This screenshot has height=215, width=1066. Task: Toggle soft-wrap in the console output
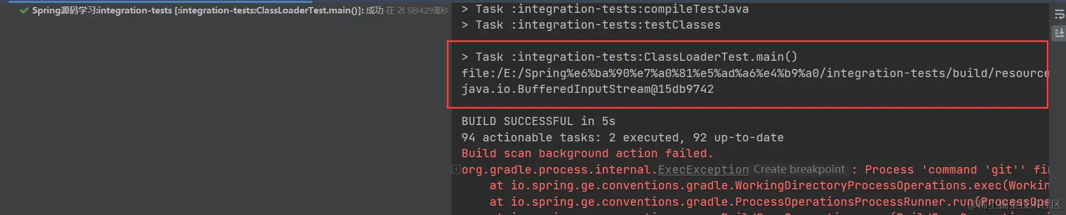click(1059, 14)
